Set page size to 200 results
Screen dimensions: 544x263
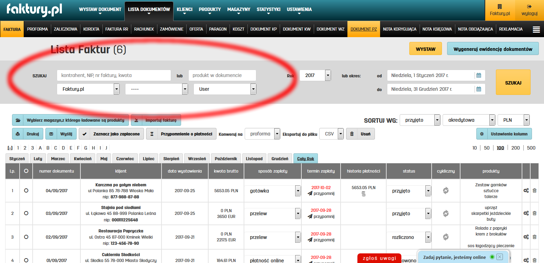point(515,148)
